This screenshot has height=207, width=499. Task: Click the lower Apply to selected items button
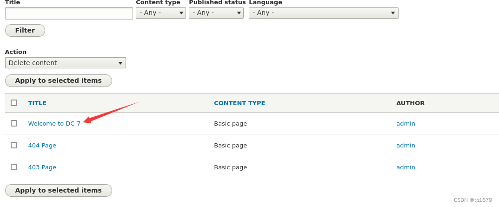click(59, 190)
